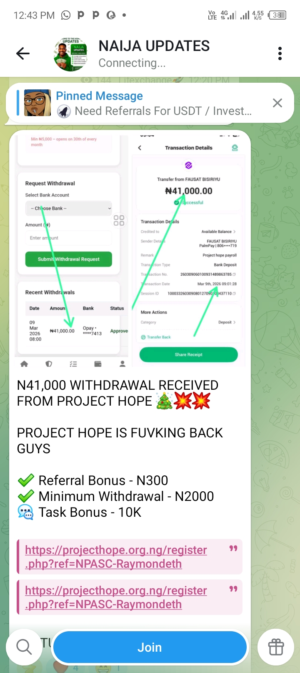Tap the NAIJA UPDATES channel title
This screenshot has width=300, height=673.
154,46
